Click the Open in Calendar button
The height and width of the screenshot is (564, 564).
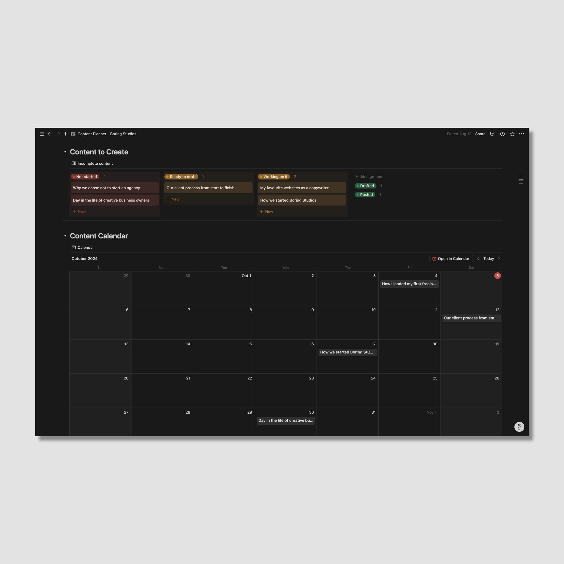click(x=451, y=258)
